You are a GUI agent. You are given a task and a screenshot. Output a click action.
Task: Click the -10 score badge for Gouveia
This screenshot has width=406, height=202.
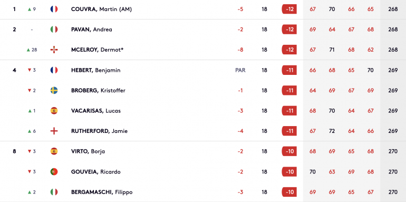(x=289, y=172)
